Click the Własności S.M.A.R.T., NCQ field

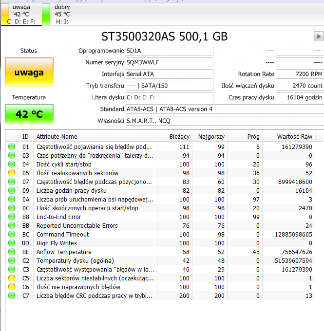225,121
